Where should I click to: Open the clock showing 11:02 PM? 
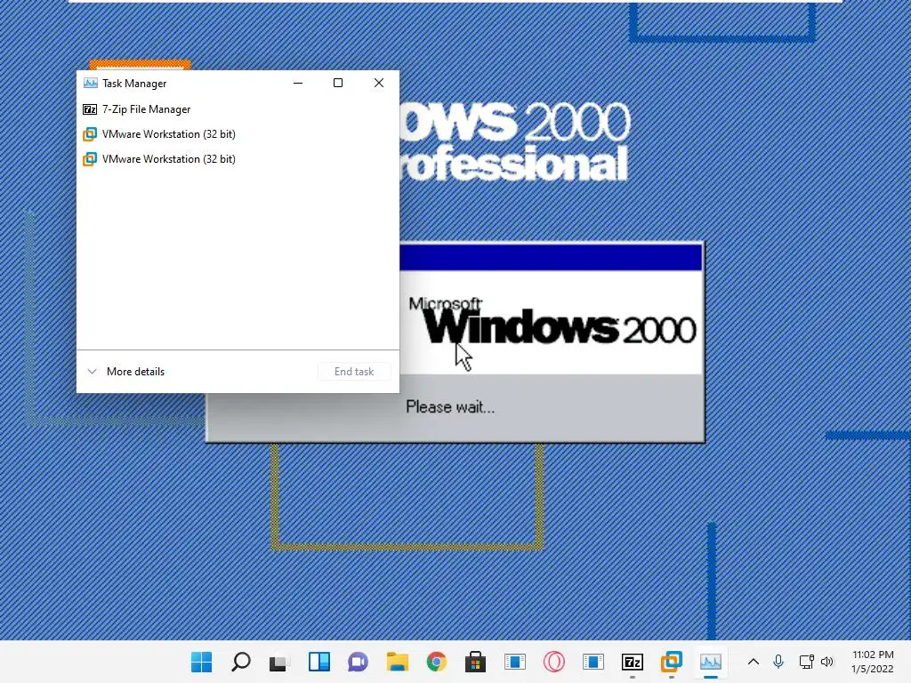(873, 662)
